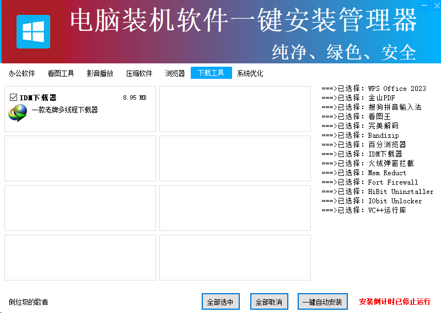Image resolution: width=441 pixels, height=313 pixels.
Task: Click the IDM下载器 title text
Action: point(38,98)
